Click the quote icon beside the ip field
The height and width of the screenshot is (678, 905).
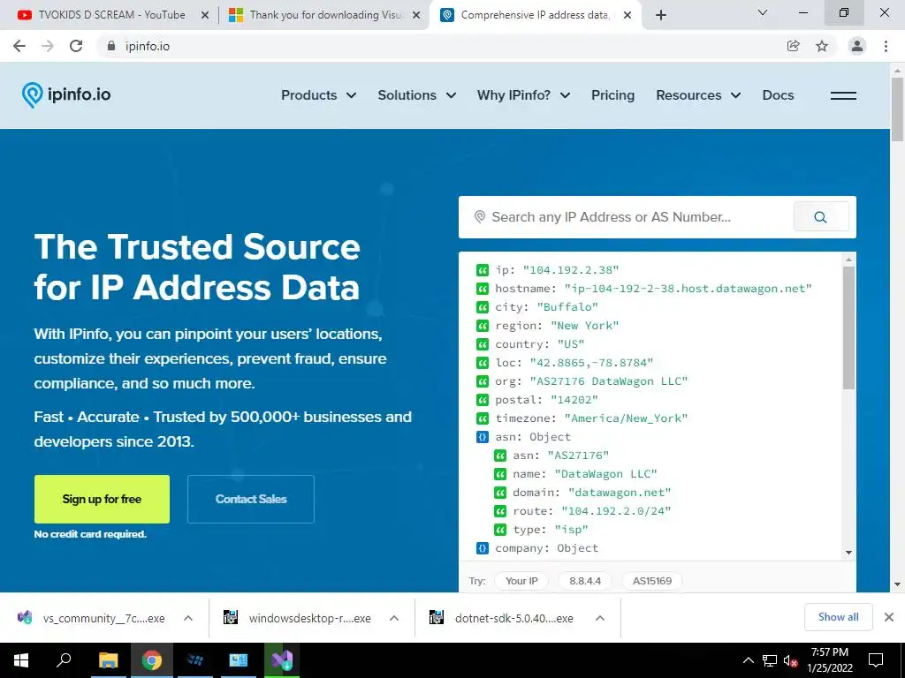[x=483, y=270]
